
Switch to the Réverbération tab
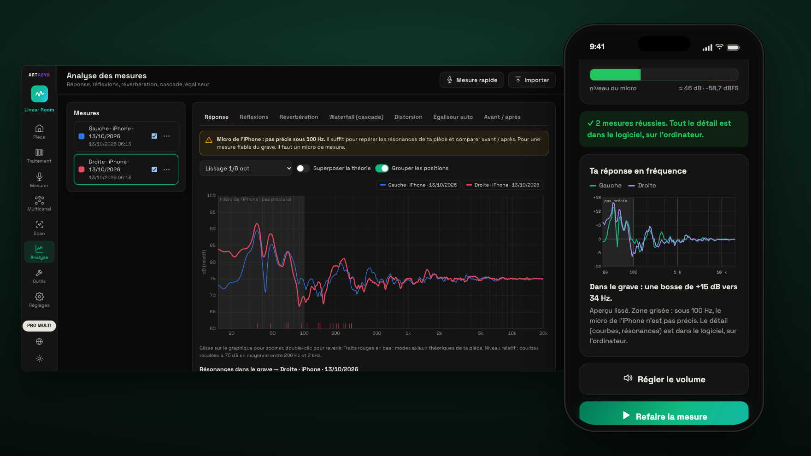click(x=299, y=117)
